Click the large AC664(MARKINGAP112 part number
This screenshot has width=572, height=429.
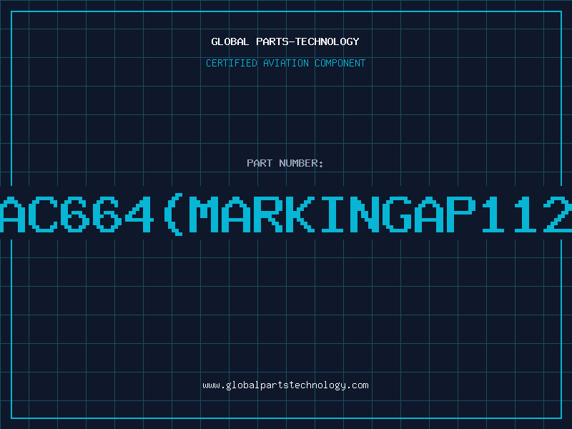(x=286, y=214)
